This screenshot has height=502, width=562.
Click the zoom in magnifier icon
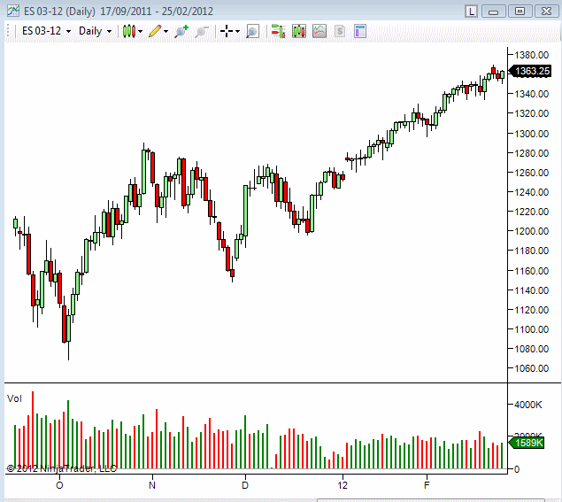[x=181, y=32]
